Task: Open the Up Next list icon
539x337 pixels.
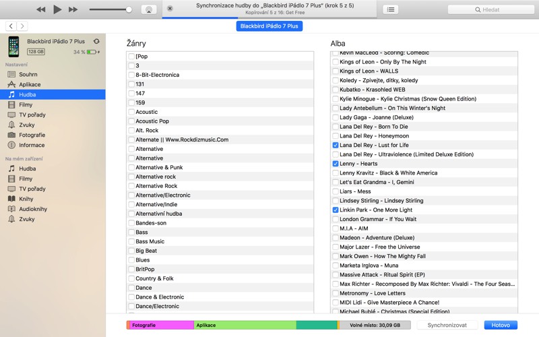Action: coord(391,9)
